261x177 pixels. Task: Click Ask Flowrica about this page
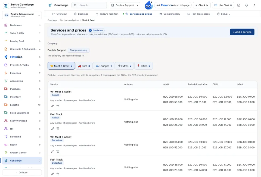[x=173, y=5]
